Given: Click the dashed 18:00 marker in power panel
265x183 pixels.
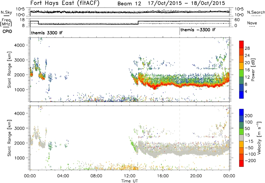Looking at the screenshot, I should point(180,69).
